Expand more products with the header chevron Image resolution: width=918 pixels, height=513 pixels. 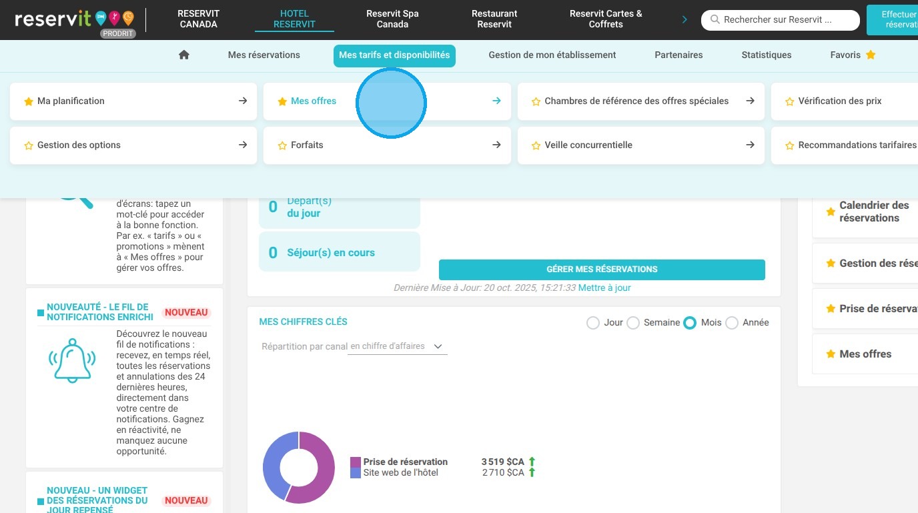tap(684, 19)
